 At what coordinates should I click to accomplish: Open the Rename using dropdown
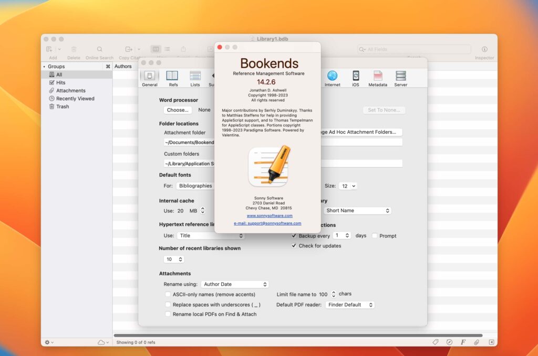[234, 284]
